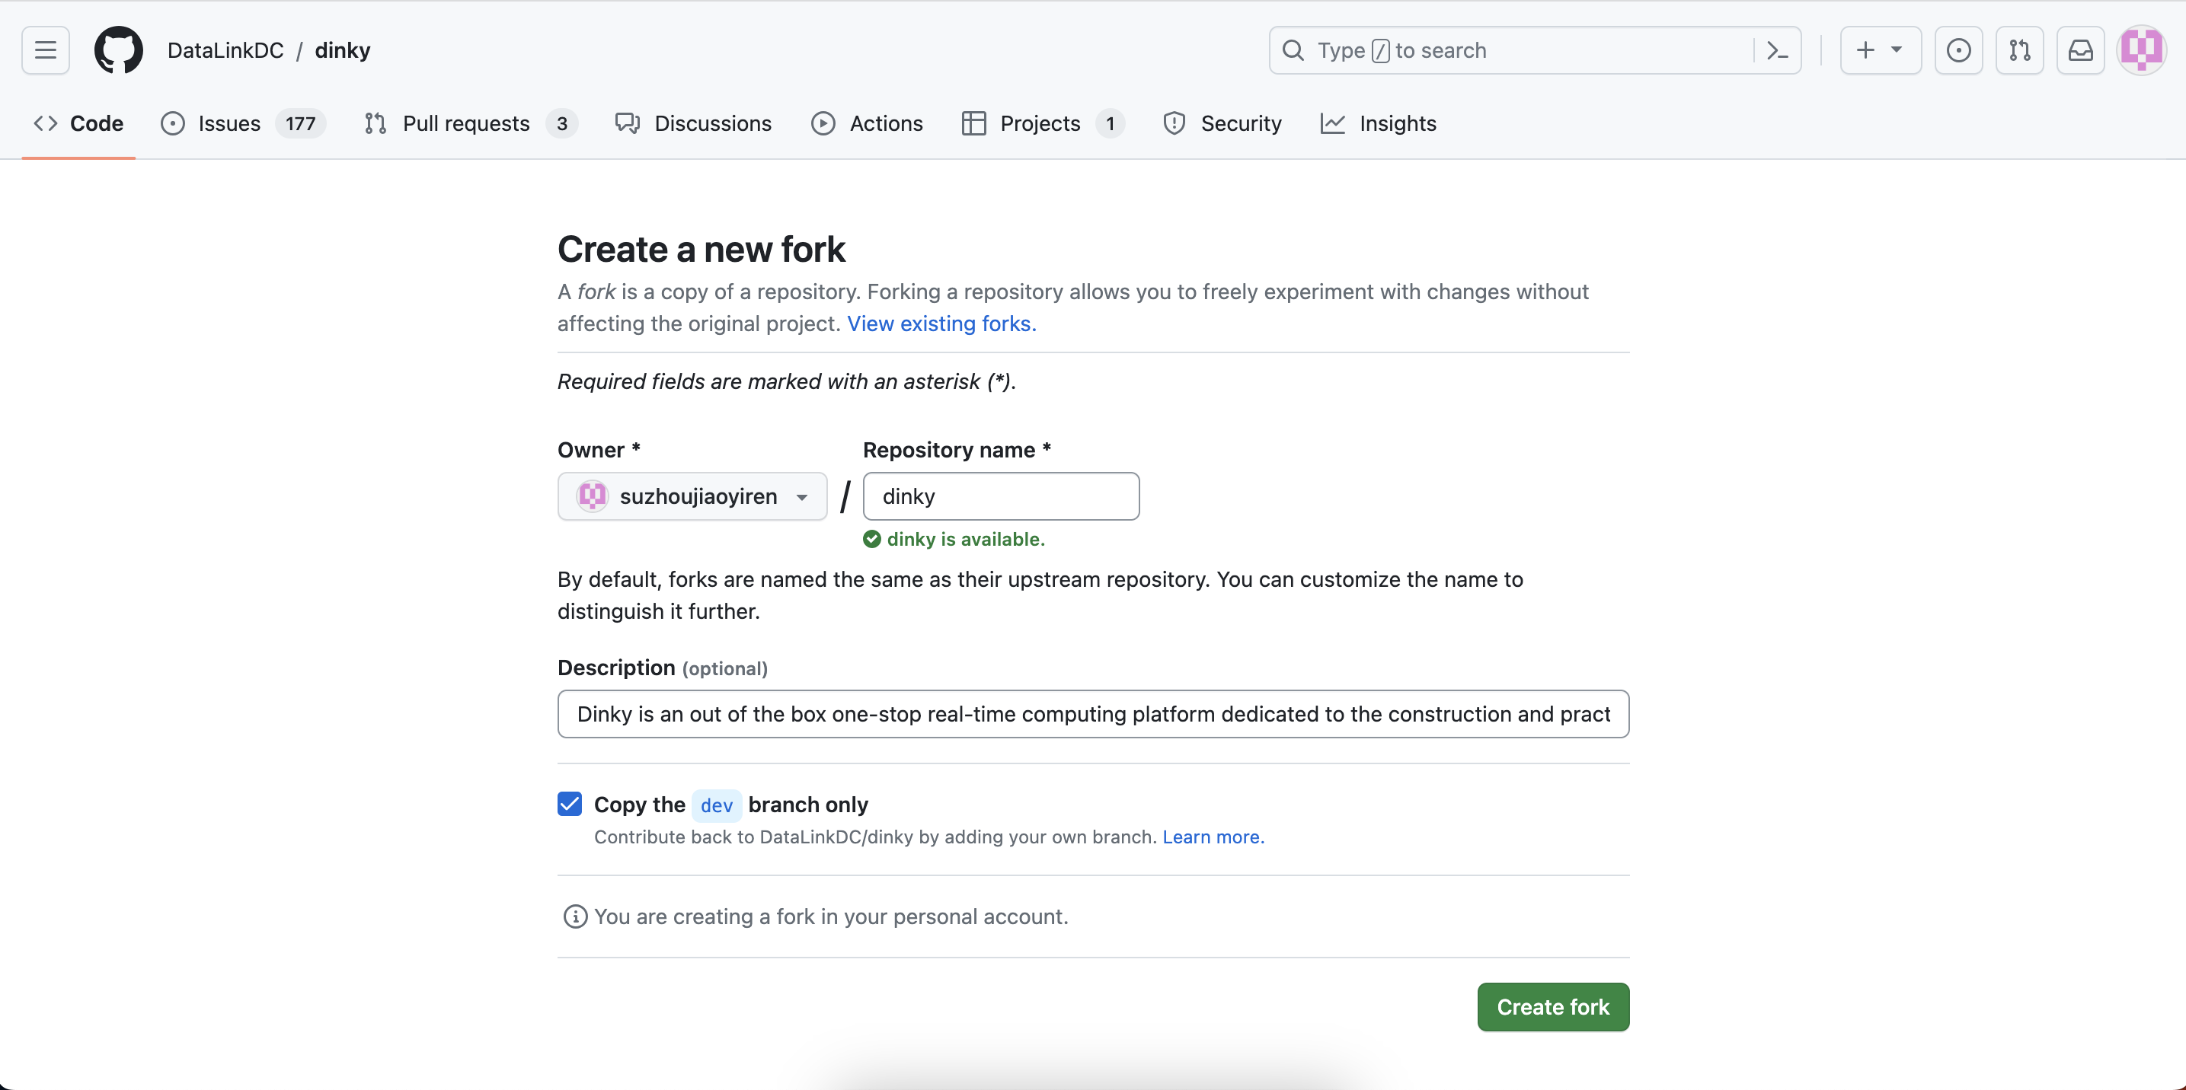Open the plus create-new dropdown
Screen dimensions: 2186x1090
(x=1880, y=51)
